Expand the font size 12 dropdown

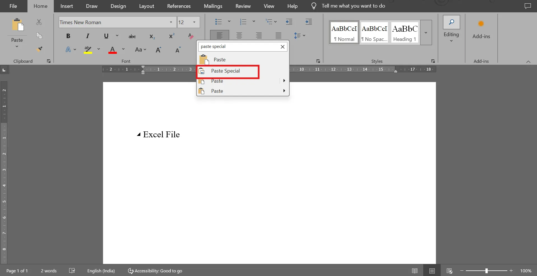tap(194, 22)
